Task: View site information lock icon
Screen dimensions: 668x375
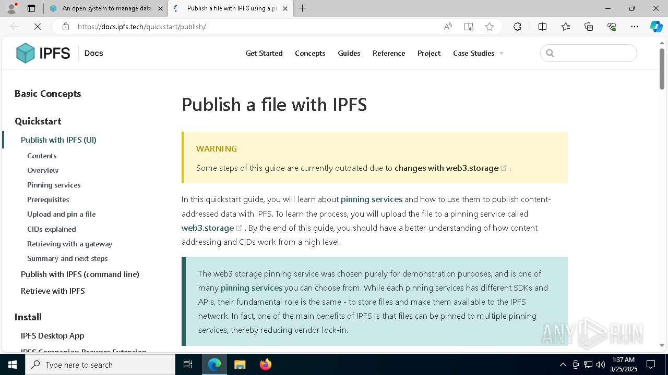Action: click(65, 27)
